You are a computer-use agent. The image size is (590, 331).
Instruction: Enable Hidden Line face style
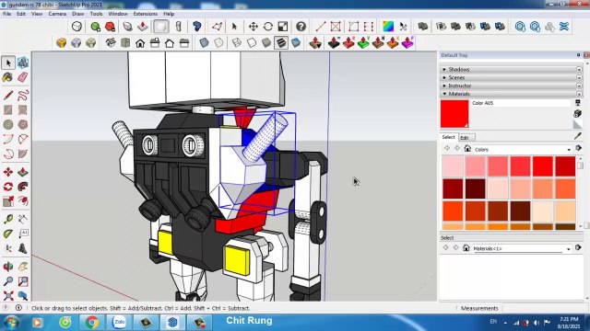[252, 43]
